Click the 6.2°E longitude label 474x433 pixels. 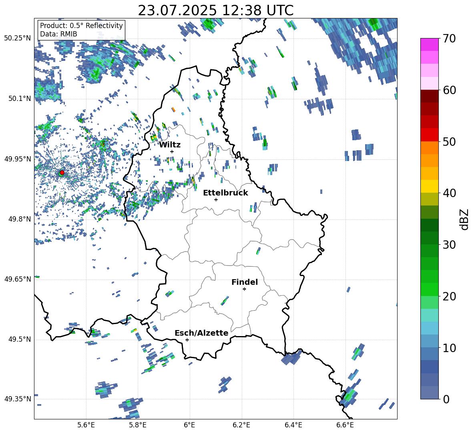[x=241, y=425]
